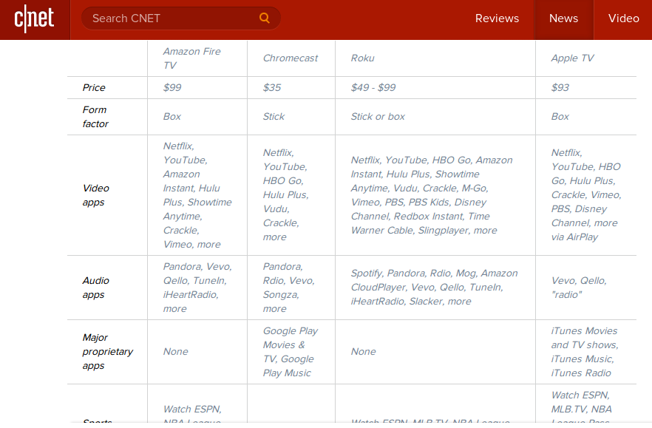Click Amazon Fire TV Watch ESPN cell
The height and width of the screenshot is (428, 652).
(192, 414)
